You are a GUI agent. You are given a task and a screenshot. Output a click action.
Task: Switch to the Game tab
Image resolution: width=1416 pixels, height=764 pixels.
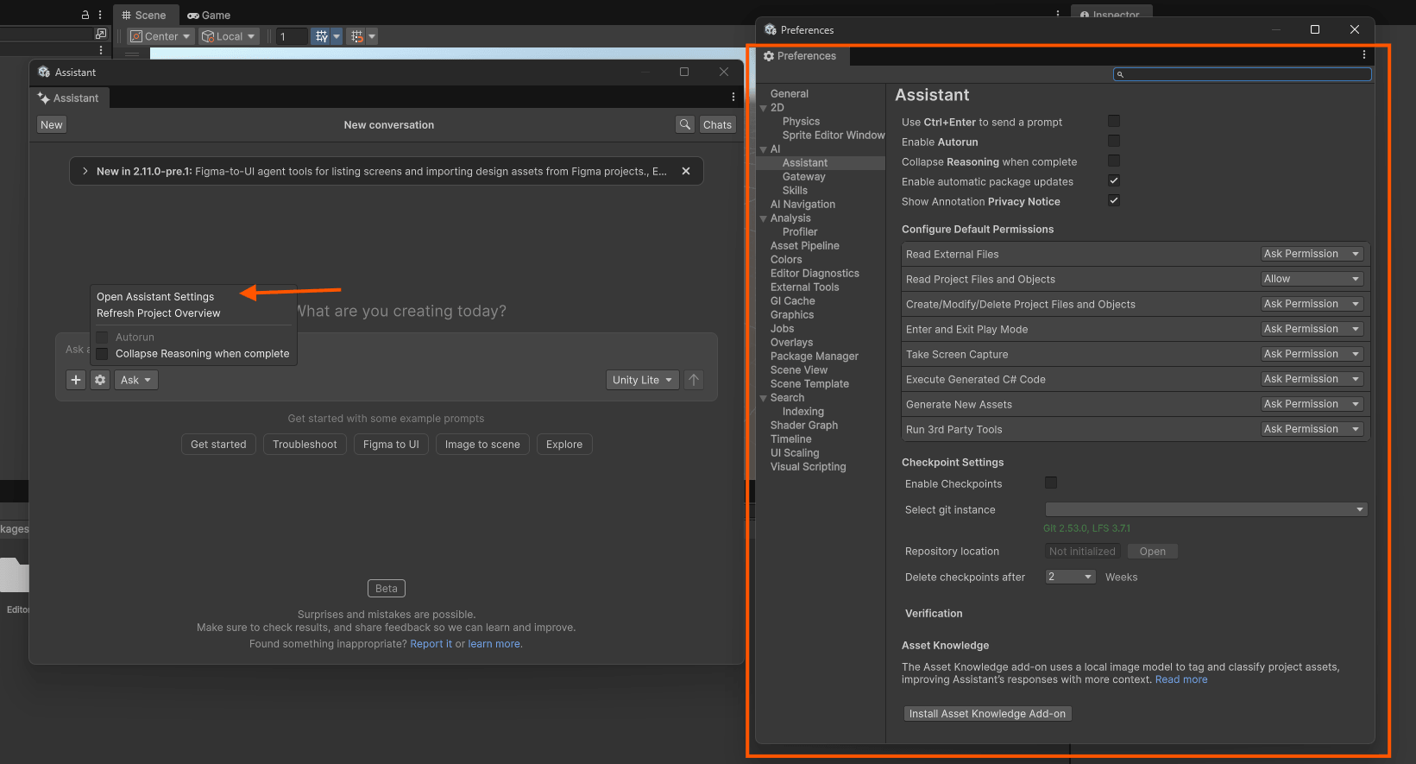tap(209, 15)
